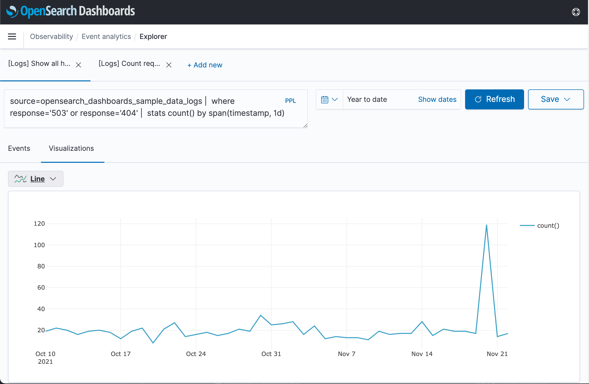Close the '[Logs] Show all h...' tab

[x=78, y=65]
